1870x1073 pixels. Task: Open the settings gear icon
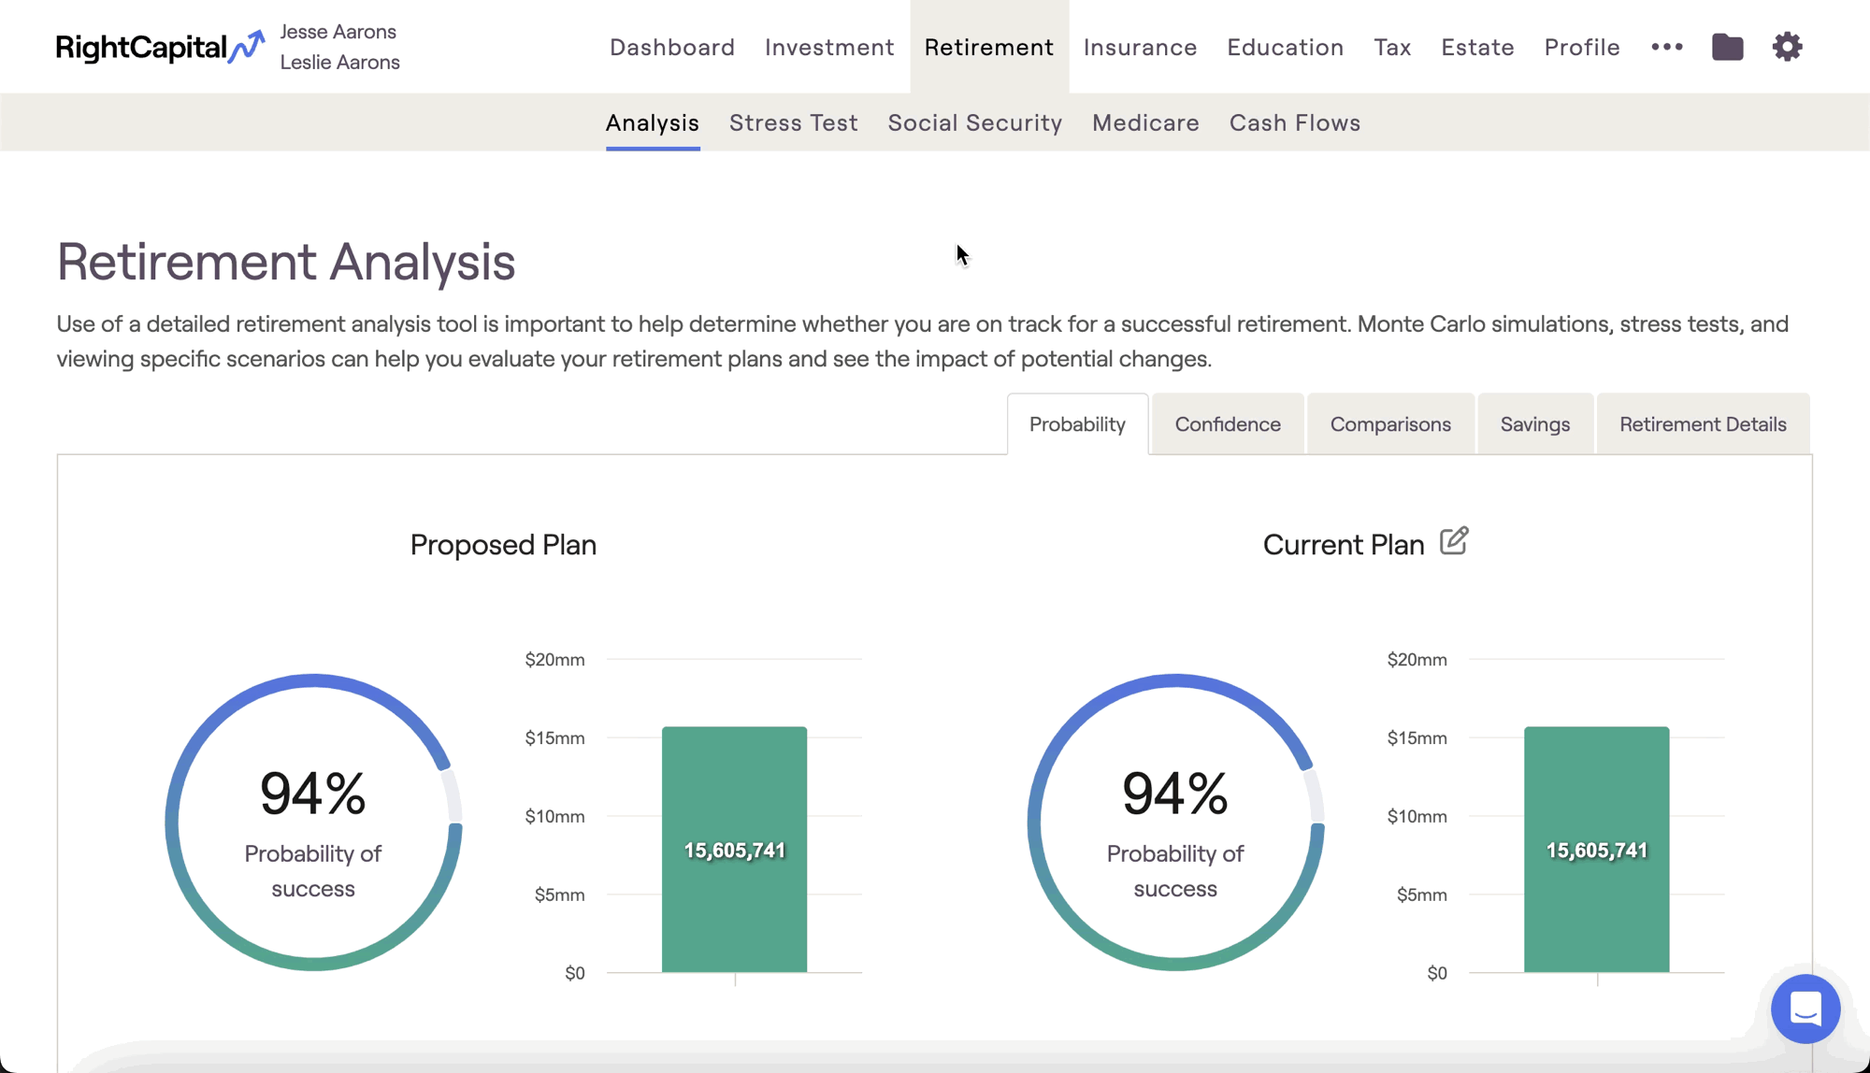point(1787,47)
